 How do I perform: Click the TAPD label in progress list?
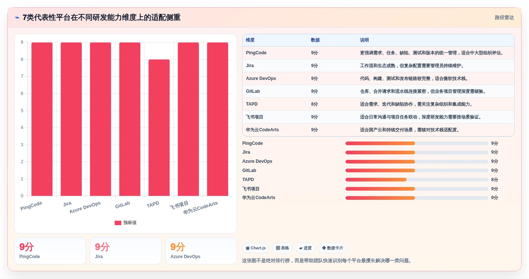tap(248, 180)
